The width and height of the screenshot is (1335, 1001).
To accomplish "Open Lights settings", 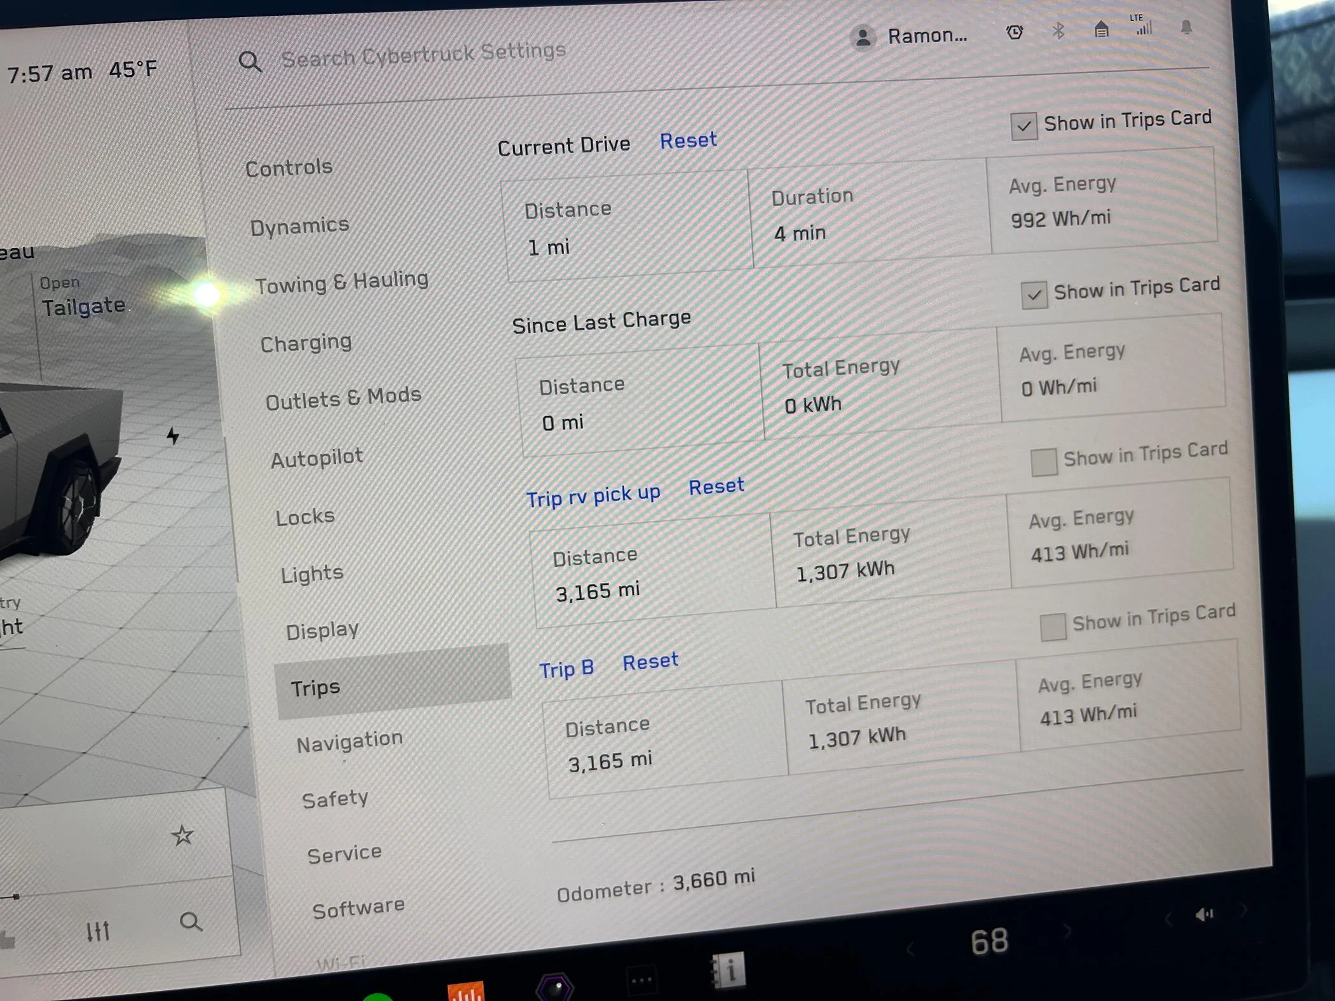I will point(311,574).
